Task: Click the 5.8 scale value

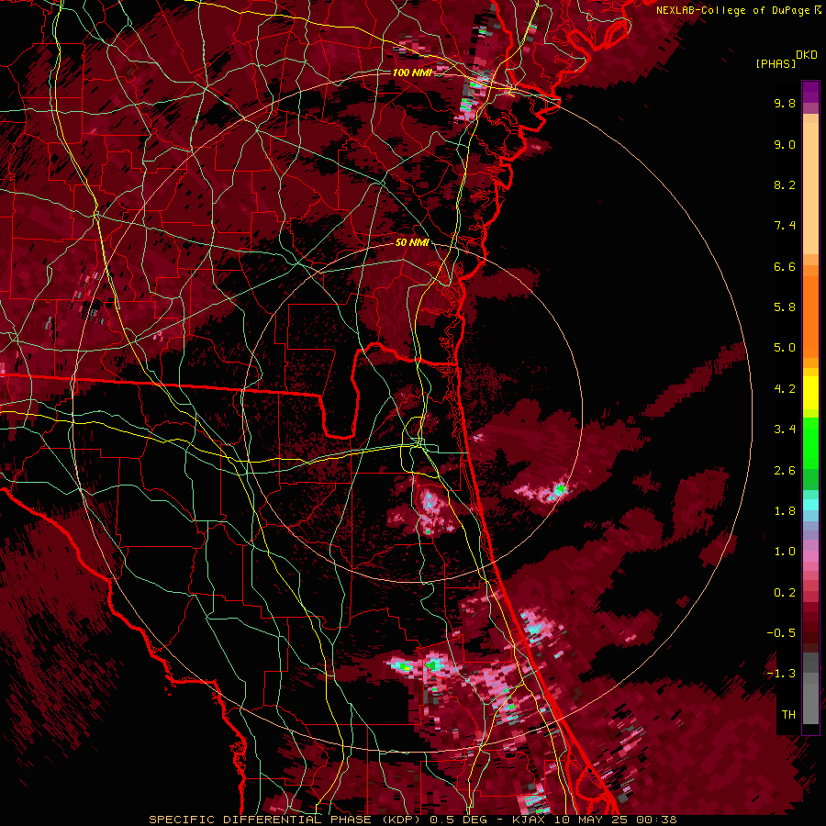Action: [x=785, y=307]
